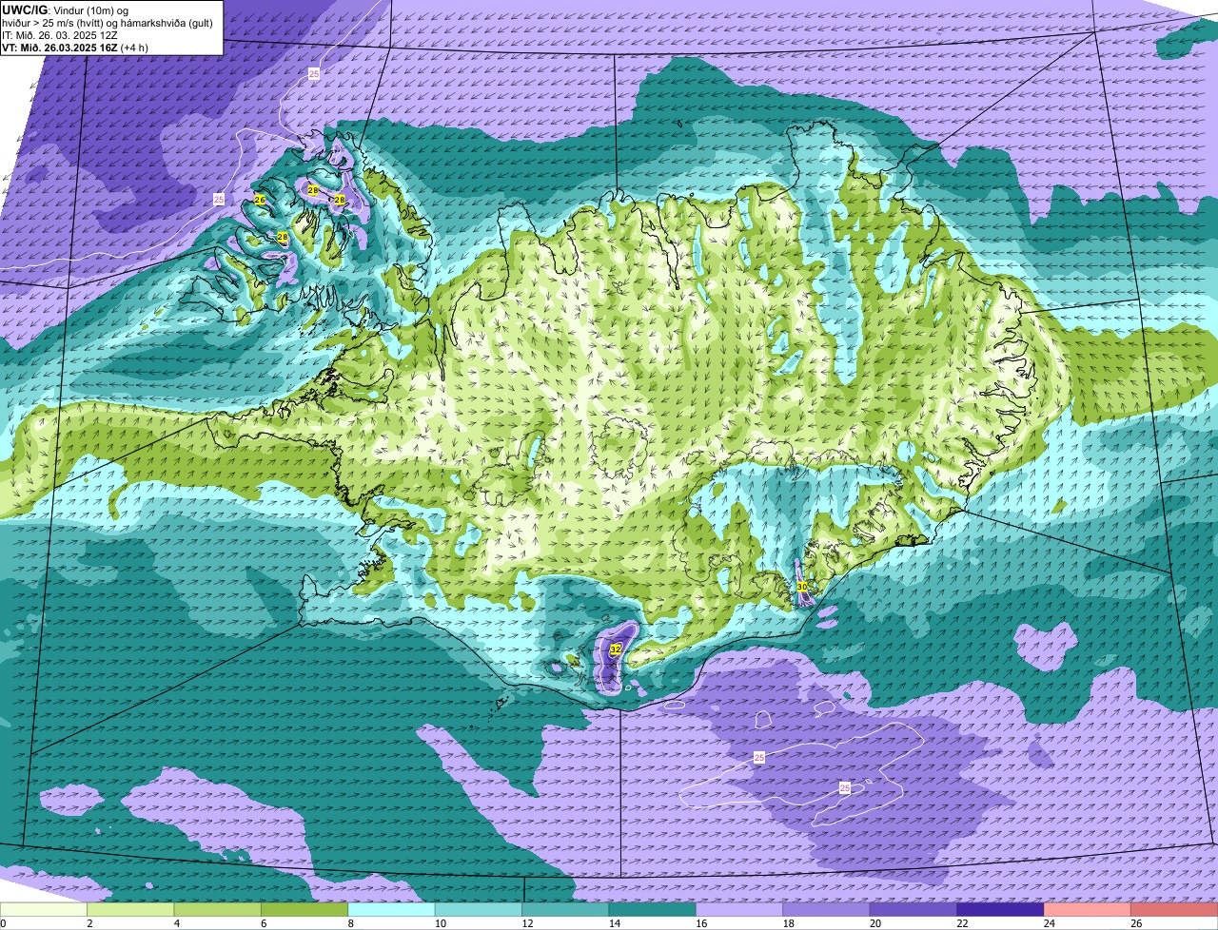
Task: Pick the 22–24 m/s dark indigo legend swatch
Action: [x=1000, y=909]
